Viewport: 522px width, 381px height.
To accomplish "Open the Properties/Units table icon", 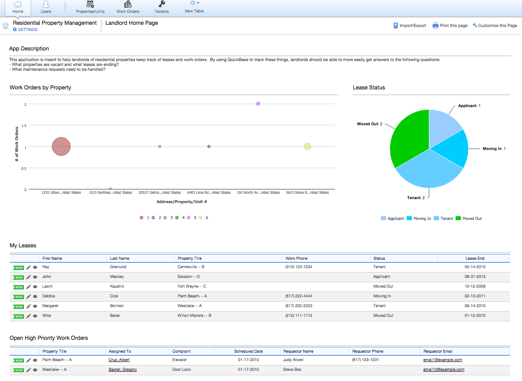I will (90, 4).
